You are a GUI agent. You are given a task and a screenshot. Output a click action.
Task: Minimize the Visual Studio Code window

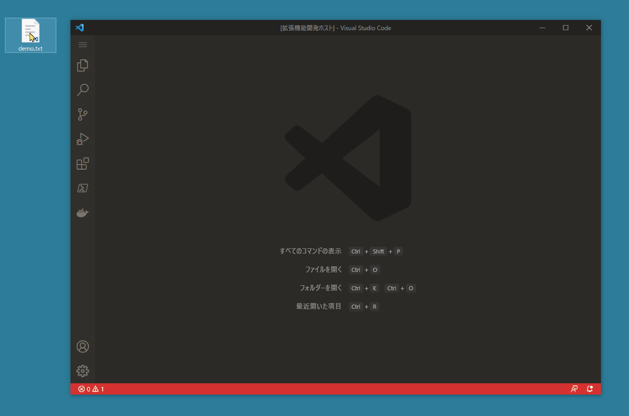click(542, 28)
